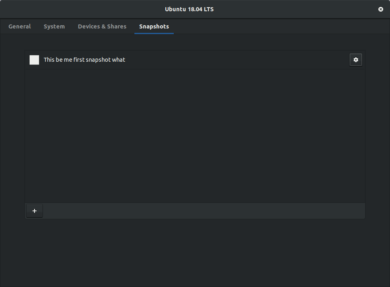This screenshot has width=390, height=287.
Task: Click the Ubuntu 18.04 LTS window title
Action: (x=189, y=9)
